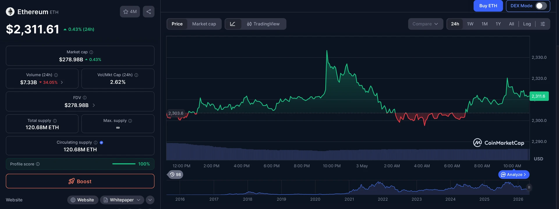Click the 2.62% Vol/Mkt Cap value
The height and width of the screenshot is (209, 559).
click(118, 82)
